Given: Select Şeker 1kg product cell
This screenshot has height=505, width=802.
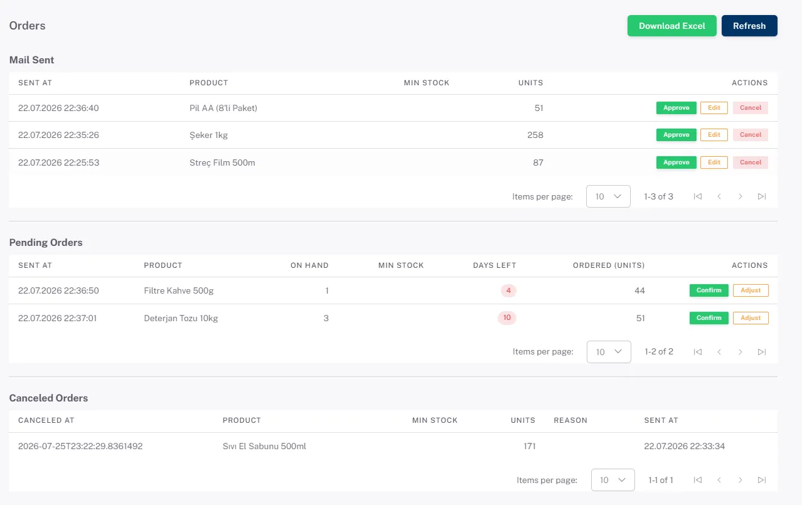Looking at the screenshot, I should coord(208,135).
